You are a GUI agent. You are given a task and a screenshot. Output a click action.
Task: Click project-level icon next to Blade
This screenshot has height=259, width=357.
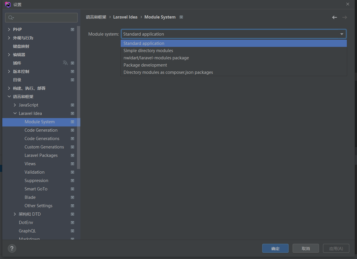[x=73, y=197]
